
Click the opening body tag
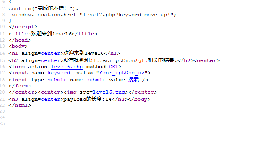(x=18, y=46)
